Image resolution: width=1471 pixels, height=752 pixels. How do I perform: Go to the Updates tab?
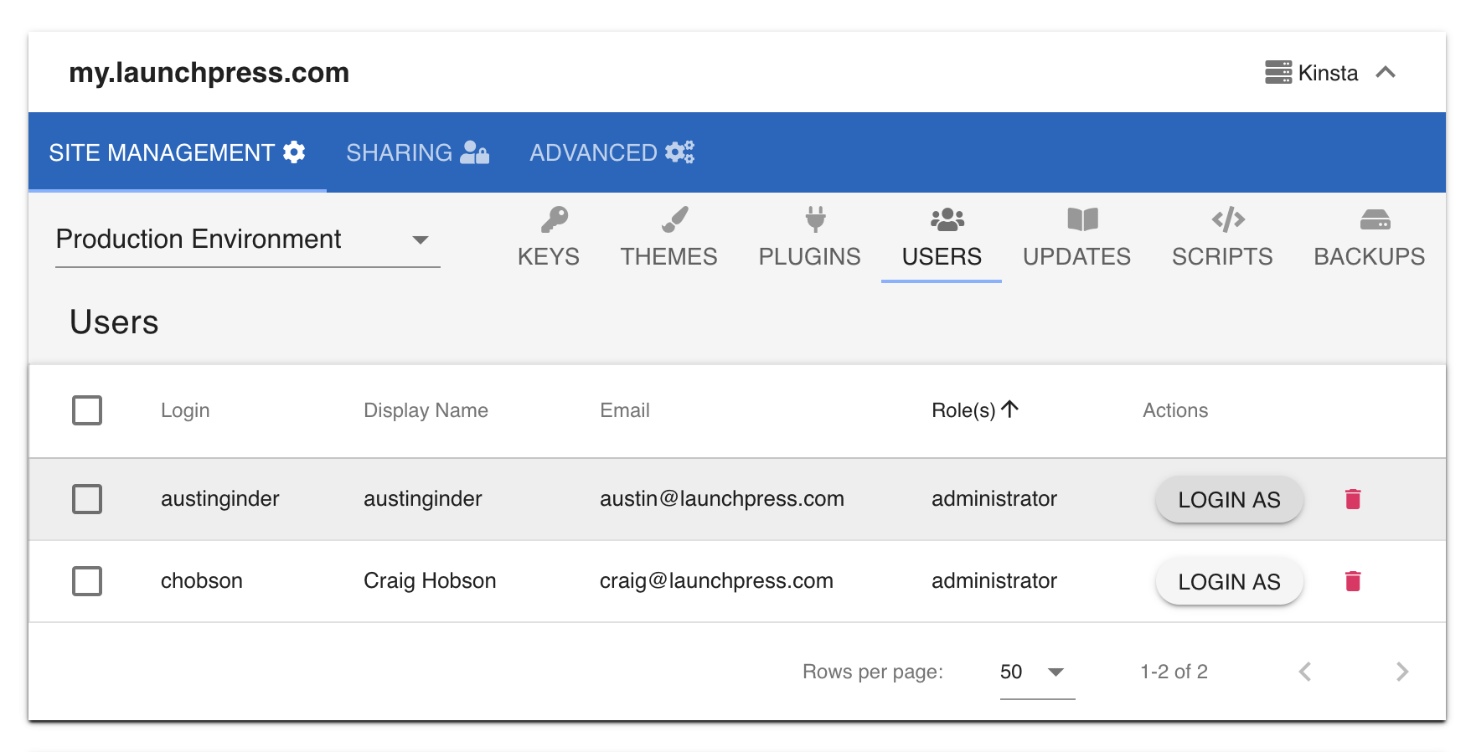pyautogui.click(x=1076, y=238)
